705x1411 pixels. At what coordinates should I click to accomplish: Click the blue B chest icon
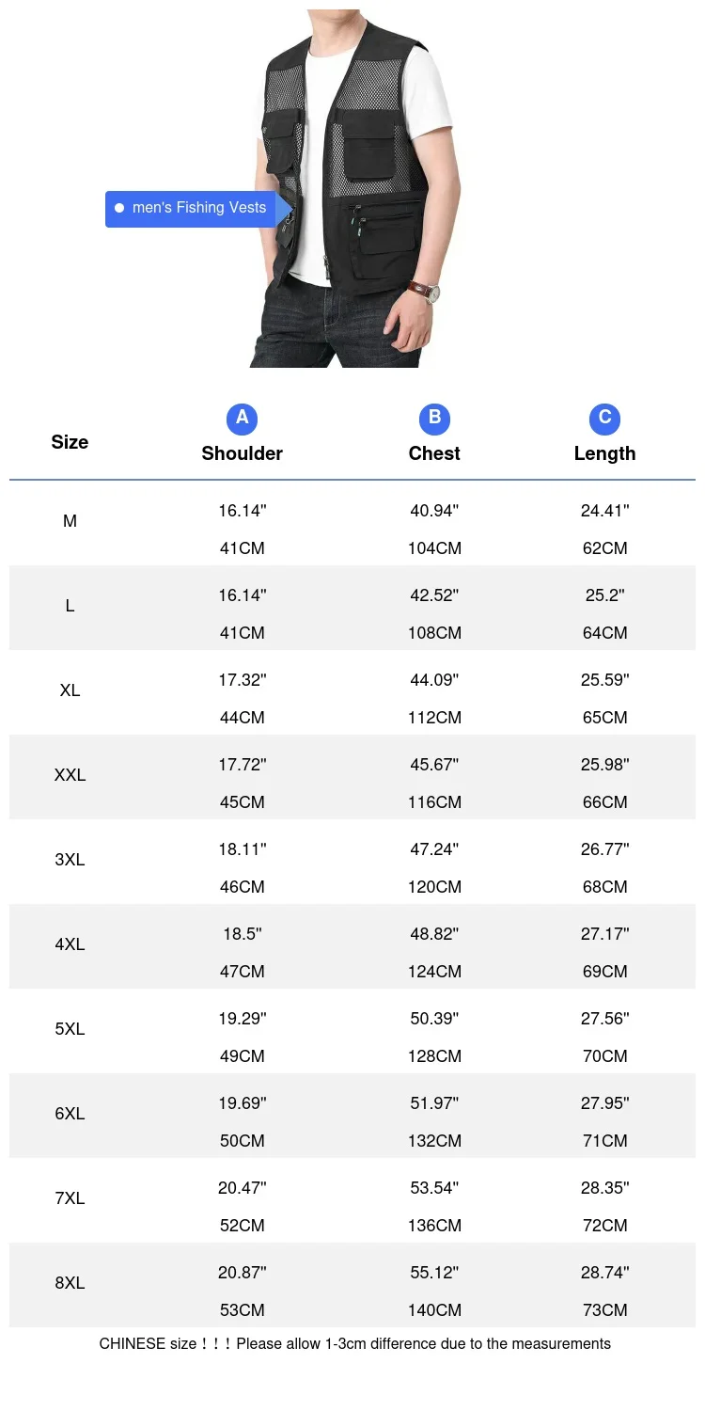pyautogui.click(x=434, y=419)
